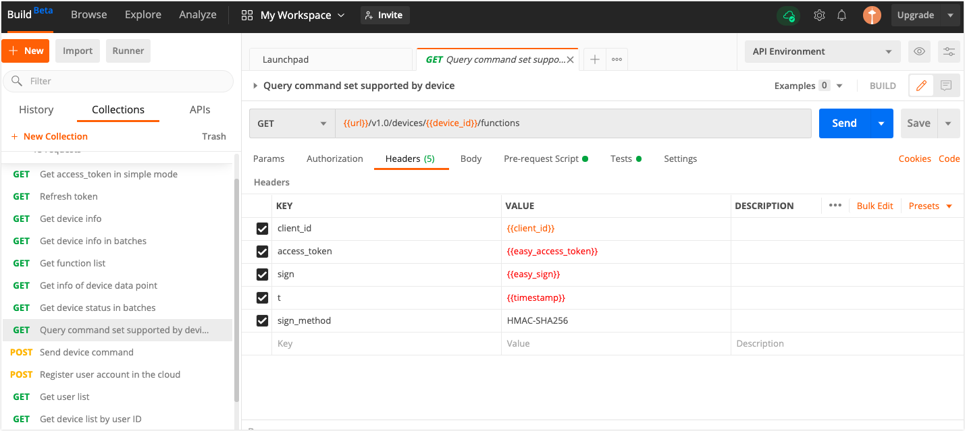This screenshot has height=431, width=965.
Task: Click the empty Value input cell
Action: coord(616,343)
